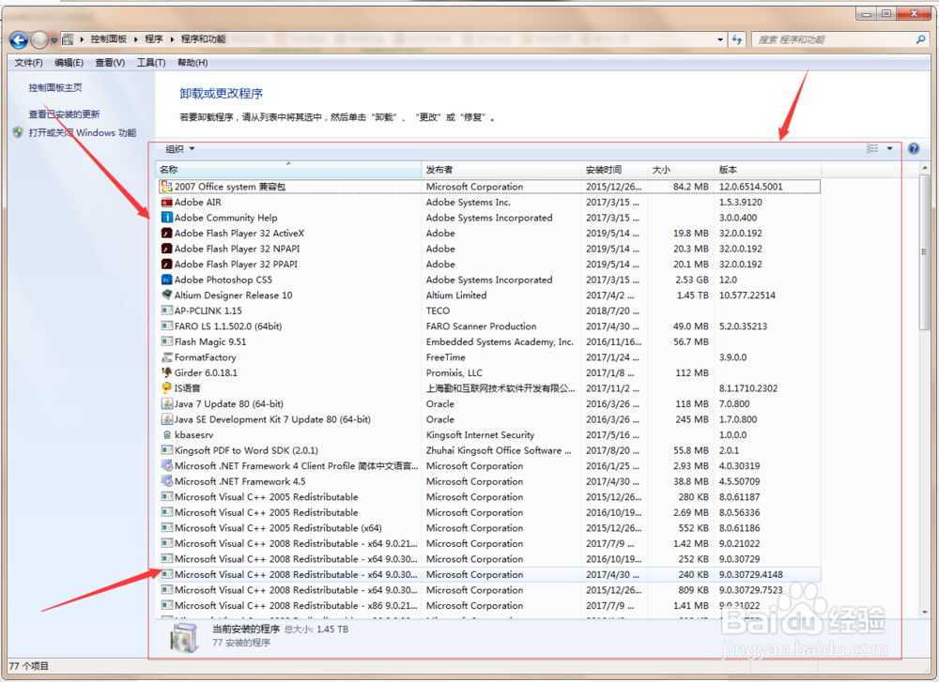Click the IS语音 icon
Screen dimensions: 939x682
[167, 387]
